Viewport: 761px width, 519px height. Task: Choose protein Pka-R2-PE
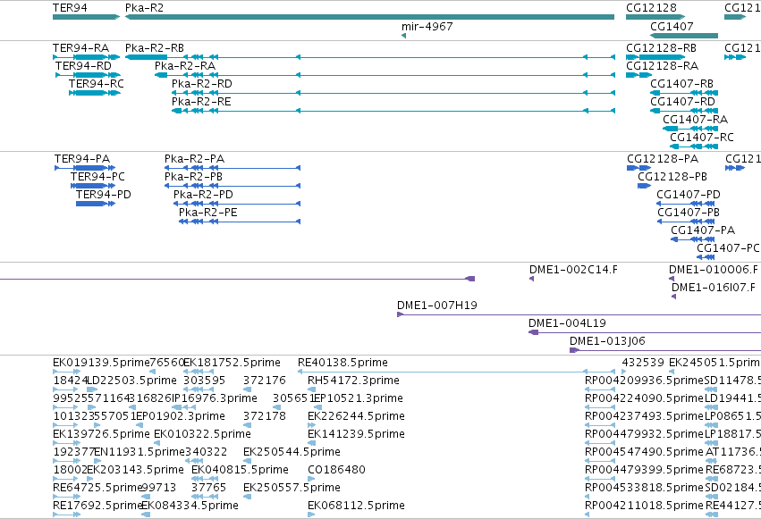(240, 222)
